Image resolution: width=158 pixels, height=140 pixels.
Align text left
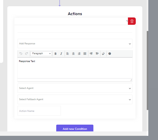pyautogui.click(x=67, y=54)
